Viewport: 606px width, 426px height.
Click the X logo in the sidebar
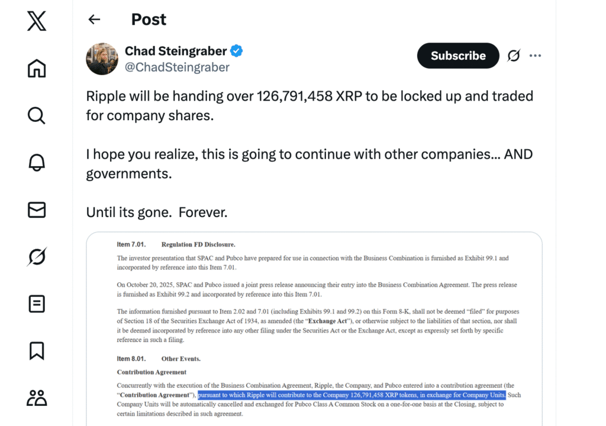[36, 22]
